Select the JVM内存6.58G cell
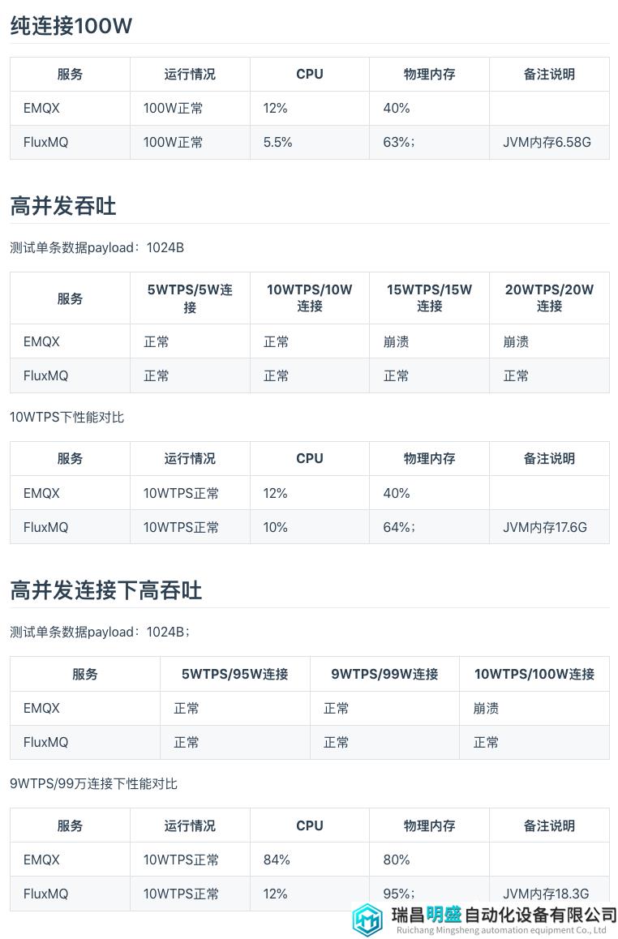The image size is (618, 939). 549,142
